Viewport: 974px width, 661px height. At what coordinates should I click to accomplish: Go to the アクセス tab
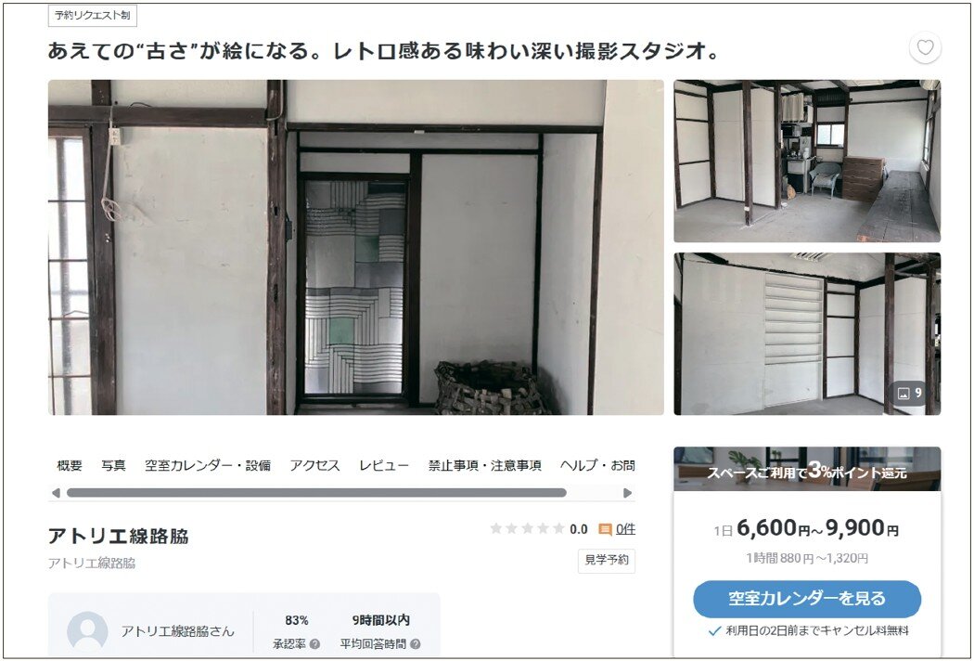[315, 465]
